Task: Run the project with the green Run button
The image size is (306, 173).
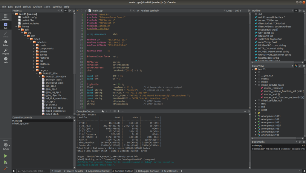Action: [5, 155]
